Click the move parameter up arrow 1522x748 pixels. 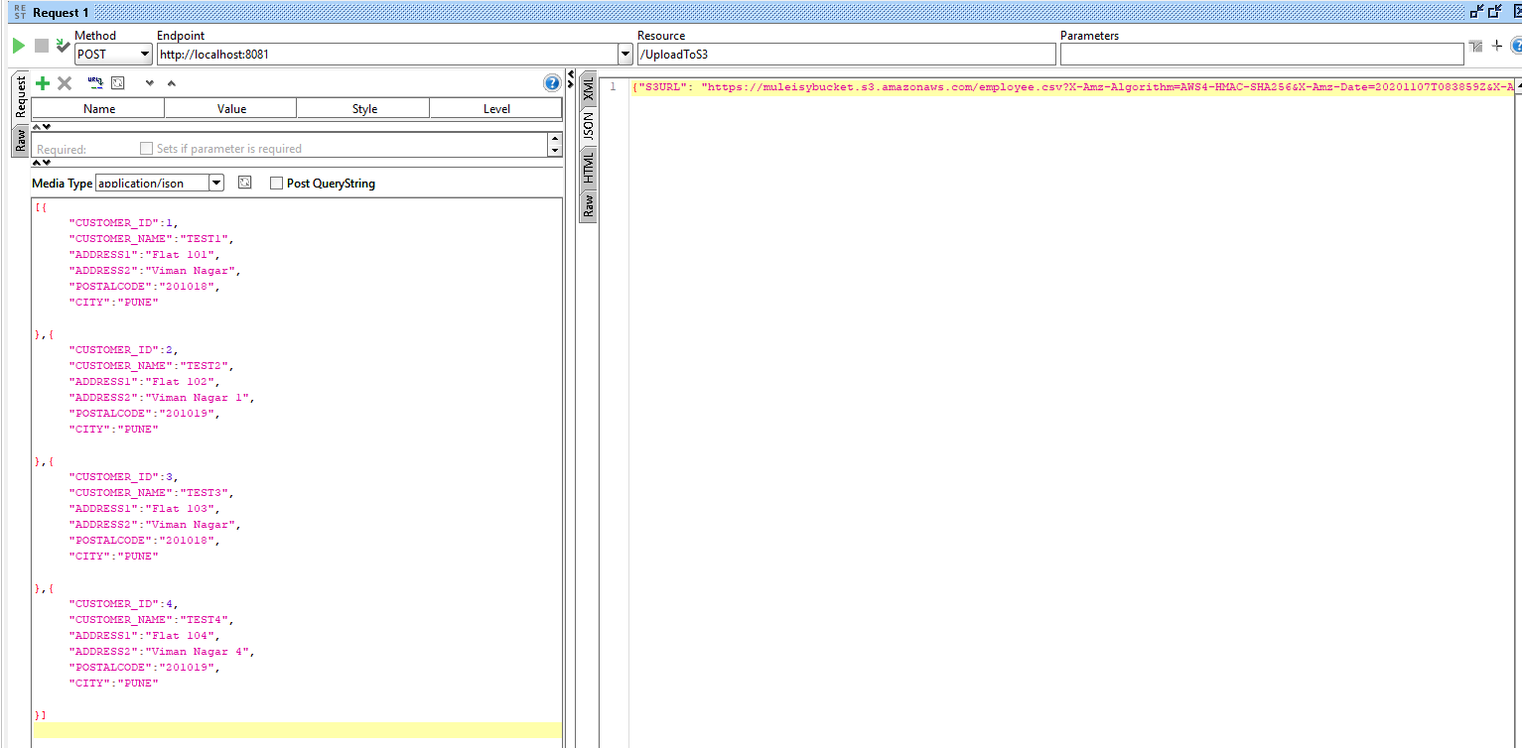[171, 83]
